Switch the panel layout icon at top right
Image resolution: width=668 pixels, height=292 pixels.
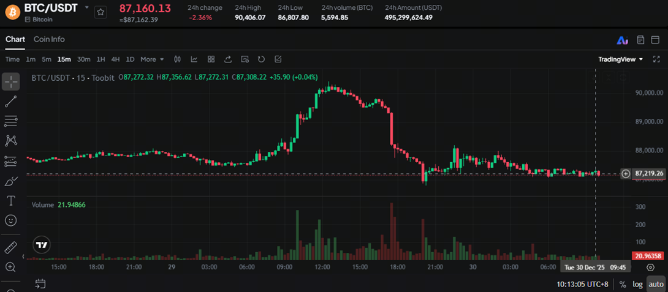click(x=656, y=40)
